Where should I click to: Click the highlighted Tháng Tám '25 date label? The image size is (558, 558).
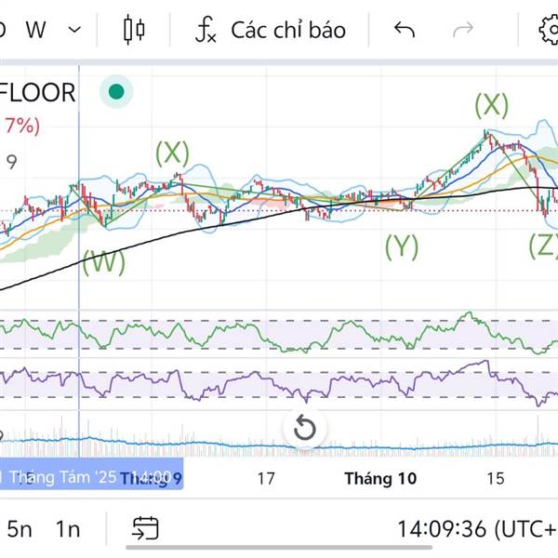[x=88, y=478]
